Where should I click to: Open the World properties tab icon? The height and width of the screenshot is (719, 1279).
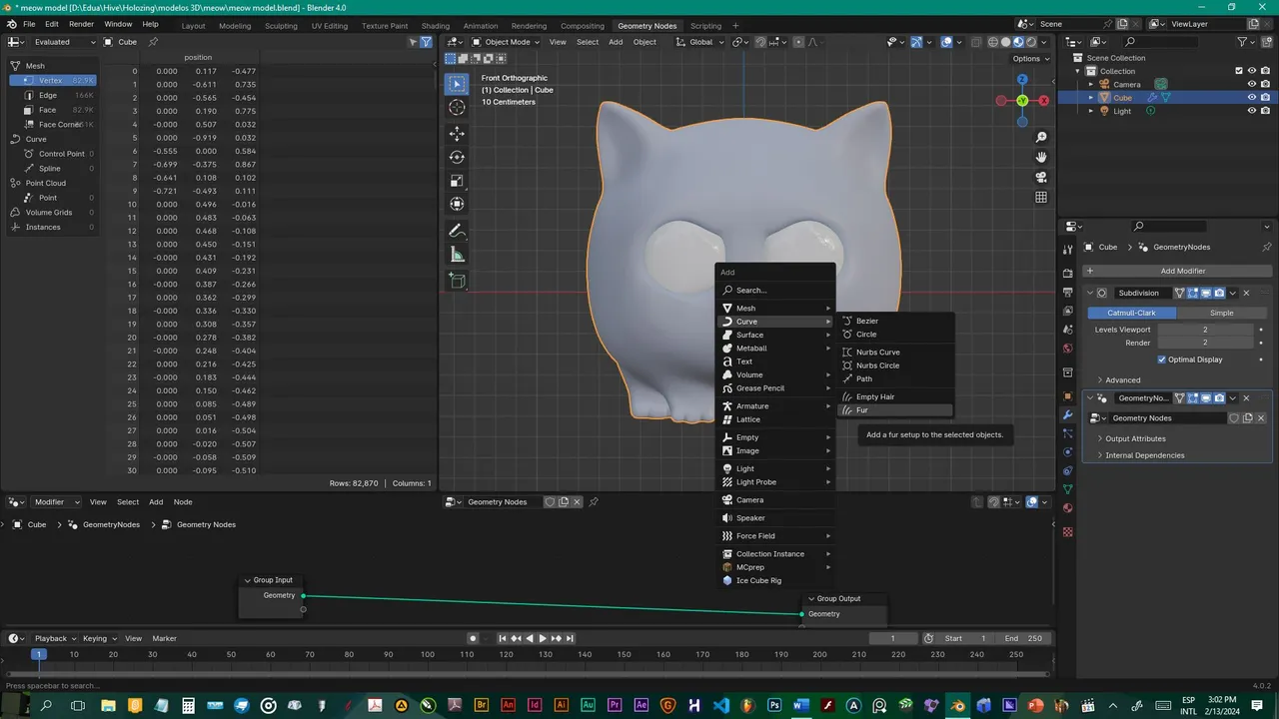click(x=1067, y=349)
